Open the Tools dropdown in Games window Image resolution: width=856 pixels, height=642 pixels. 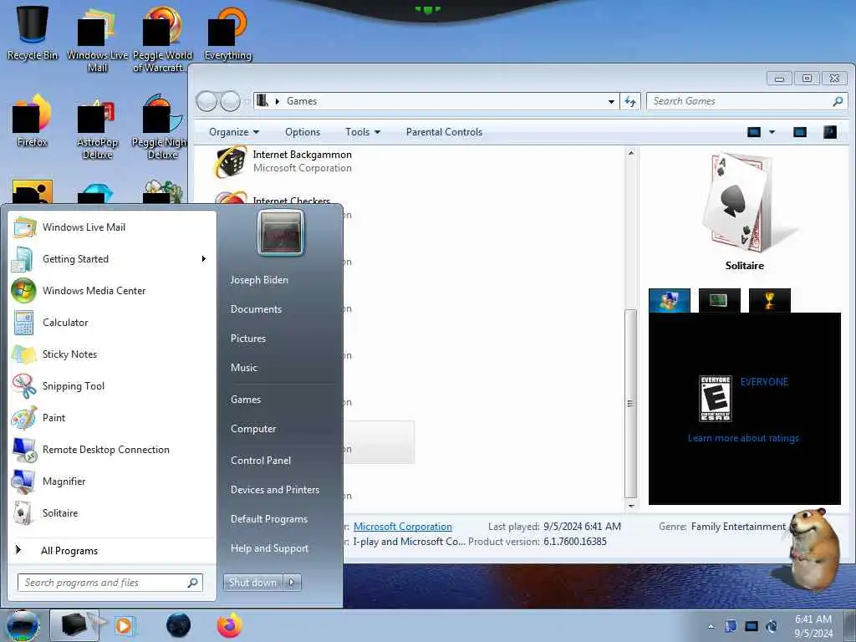click(363, 132)
